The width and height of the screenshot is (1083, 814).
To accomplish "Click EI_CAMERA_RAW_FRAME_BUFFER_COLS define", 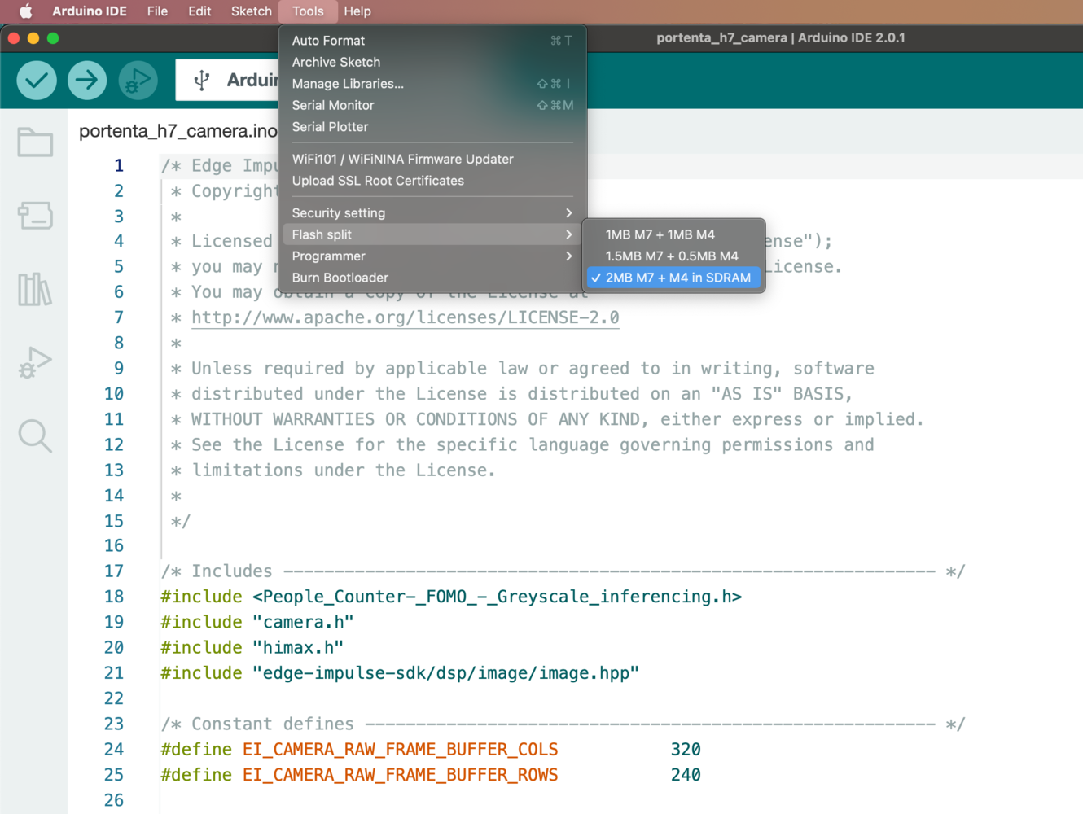I will click(x=400, y=749).
